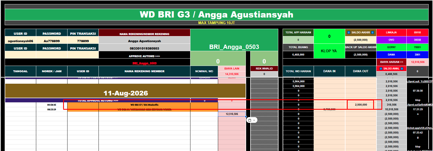
Task: Select the LINKAJA code 09110
Action: coord(417,33)
